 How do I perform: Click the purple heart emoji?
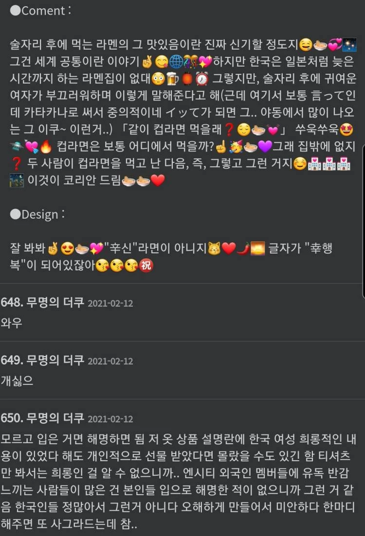(265, 147)
